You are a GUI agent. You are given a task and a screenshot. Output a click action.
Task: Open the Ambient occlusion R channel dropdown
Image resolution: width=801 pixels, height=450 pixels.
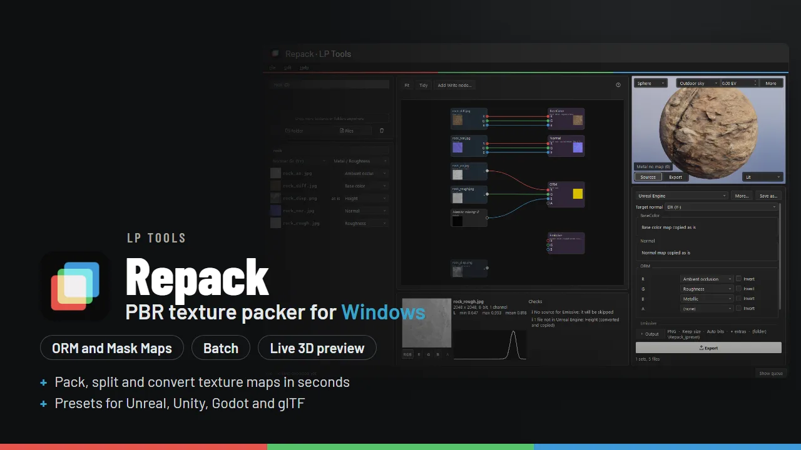click(707, 279)
